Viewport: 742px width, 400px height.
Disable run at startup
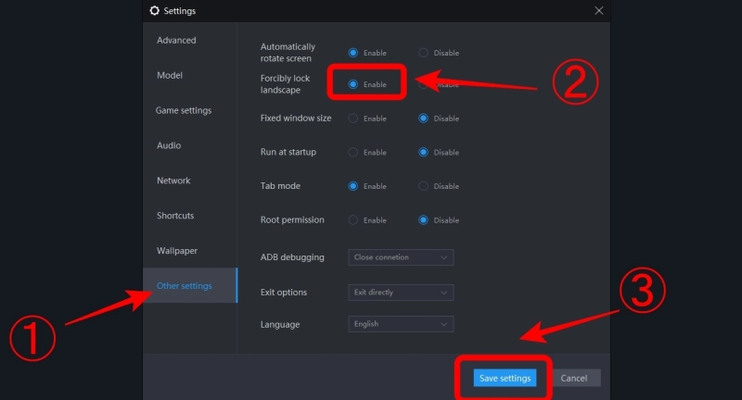click(x=423, y=152)
